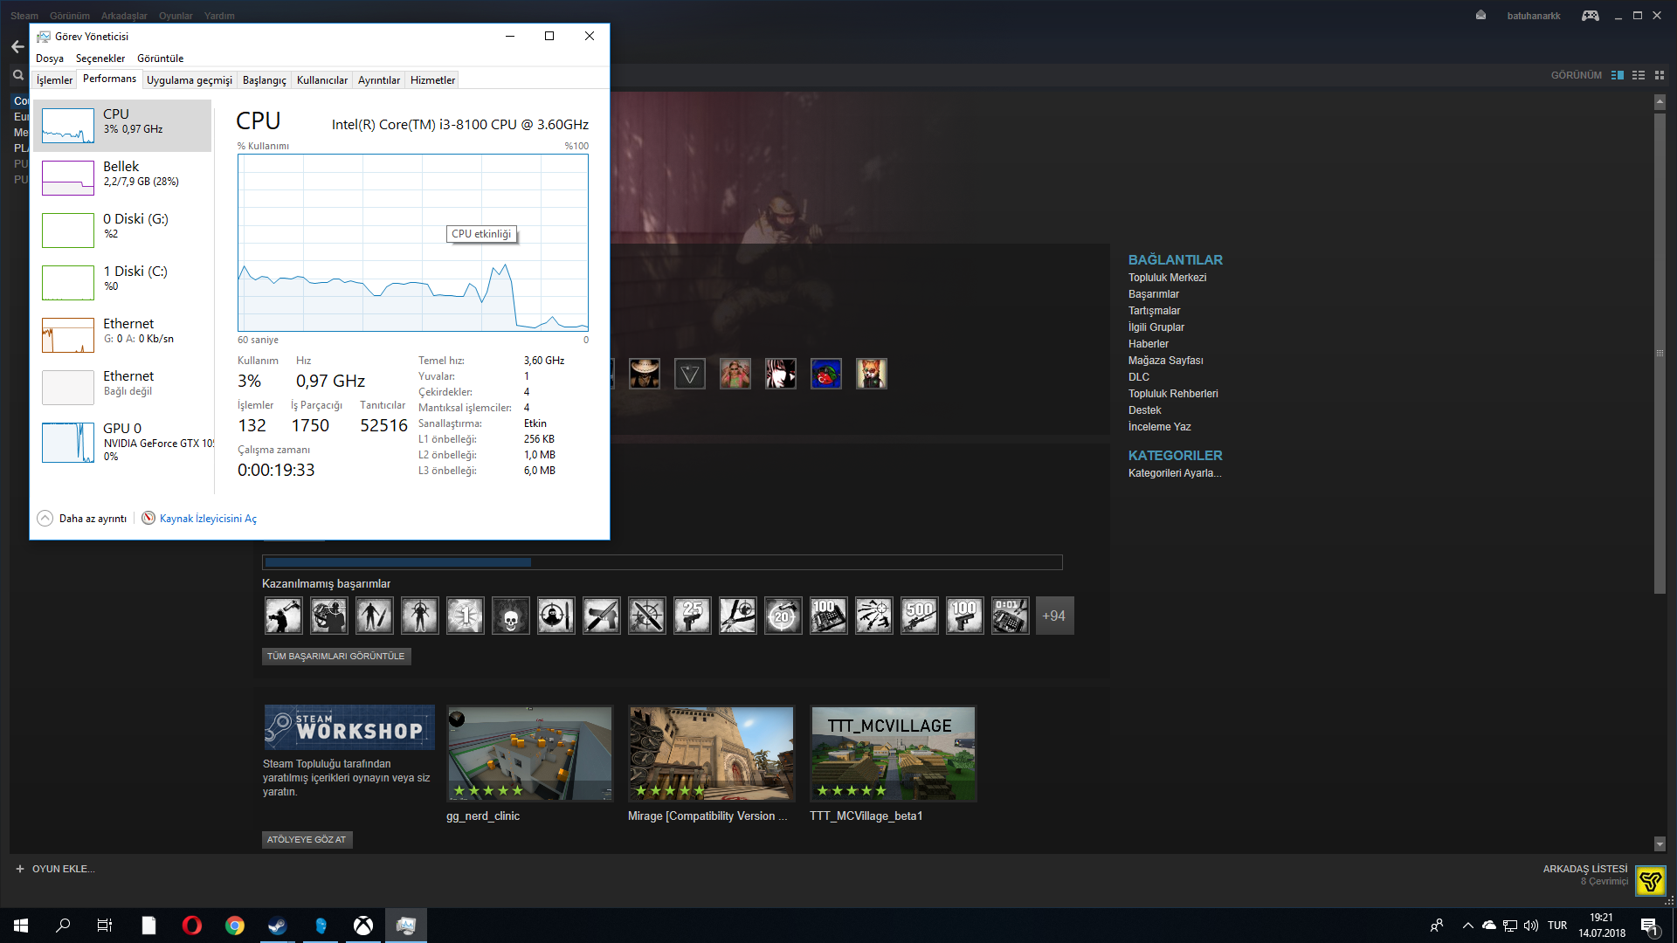Click the OneDrive cloud tray icon
1677x943 pixels.
tap(1489, 926)
